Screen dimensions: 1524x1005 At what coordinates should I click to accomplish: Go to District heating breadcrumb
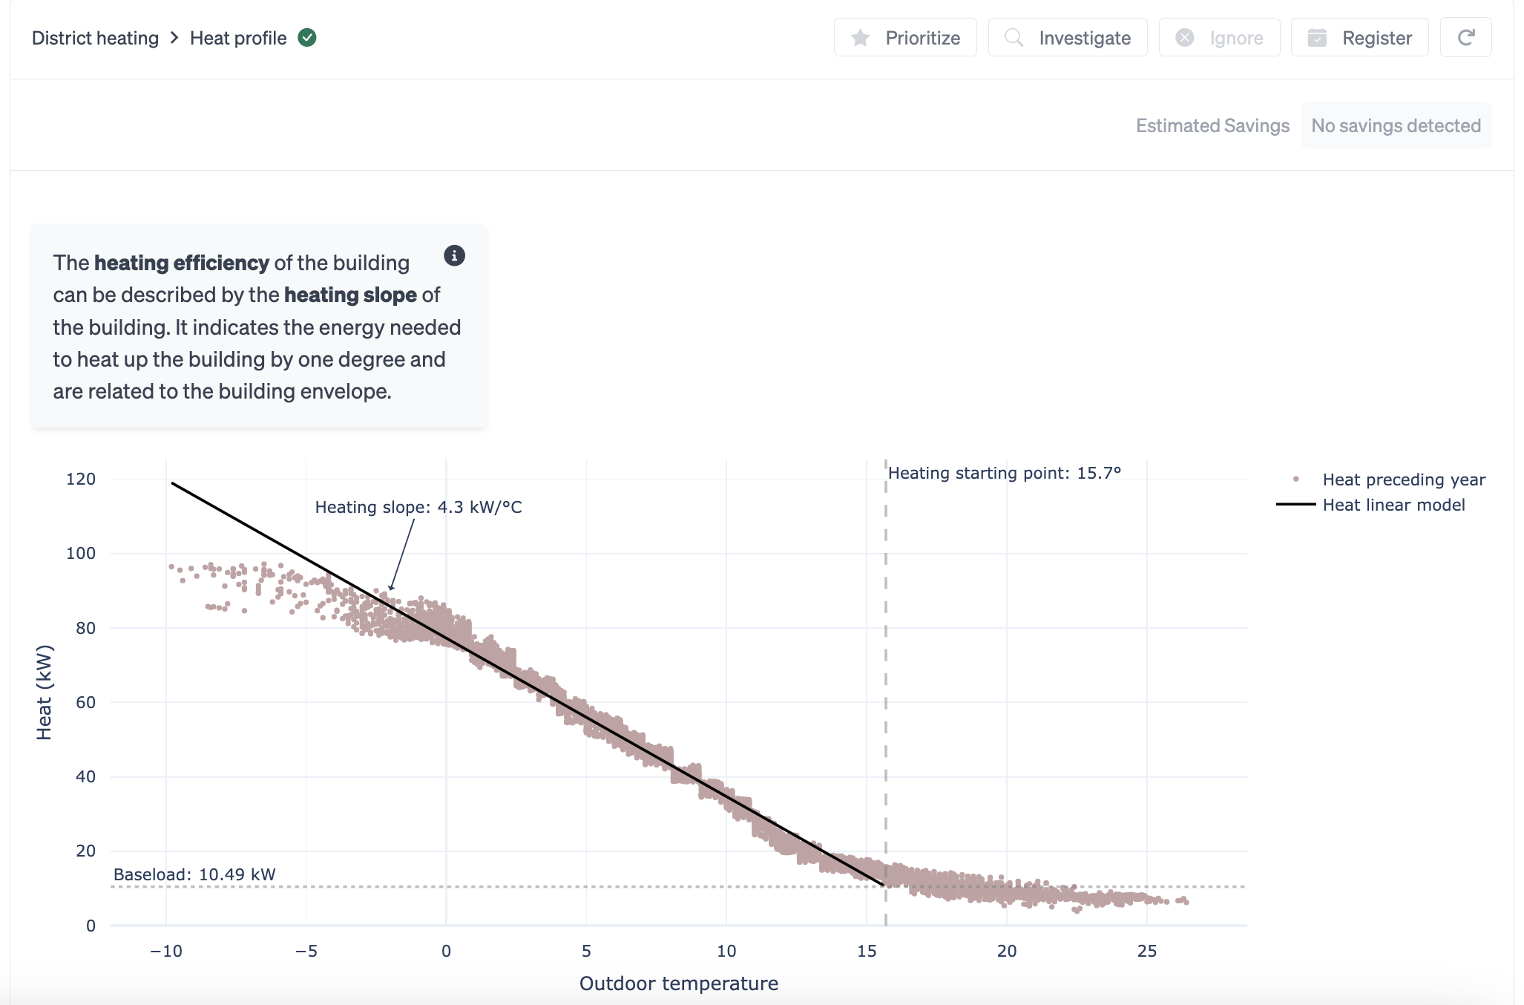point(95,38)
